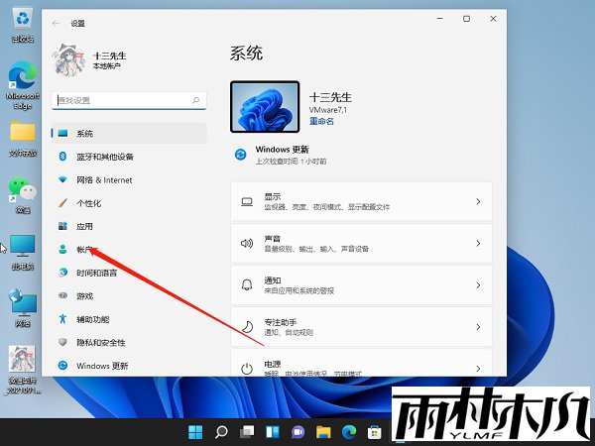Select 系统 in the Settings sidebar
This screenshot has width=595, height=446.
click(x=129, y=134)
